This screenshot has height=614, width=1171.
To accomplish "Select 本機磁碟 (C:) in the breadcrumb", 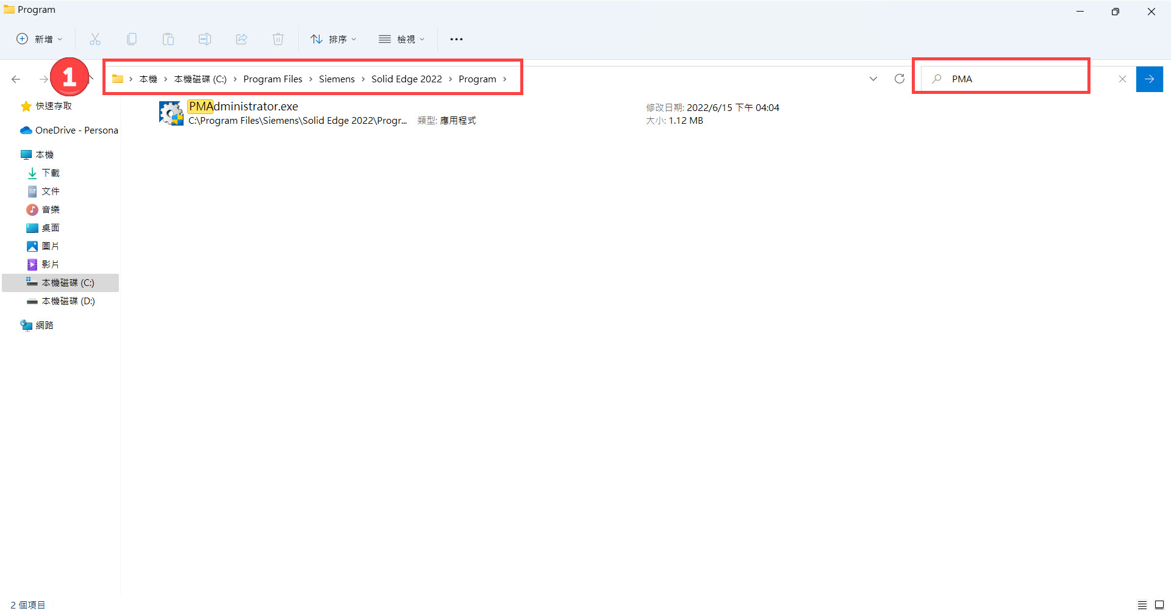I will (200, 79).
